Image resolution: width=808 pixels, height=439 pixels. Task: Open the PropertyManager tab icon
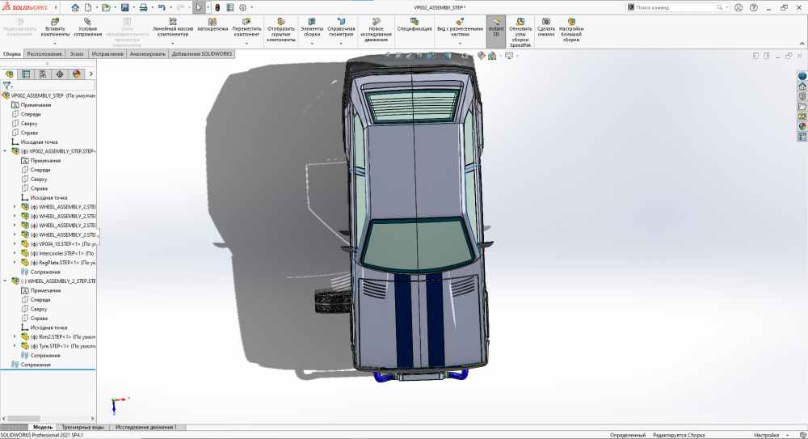pyautogui.click(x=26, y=74)
